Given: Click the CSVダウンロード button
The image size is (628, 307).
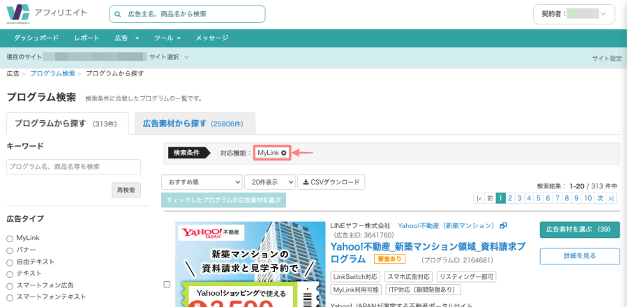Looking at the screenshot, I should (x=331, y=182).
